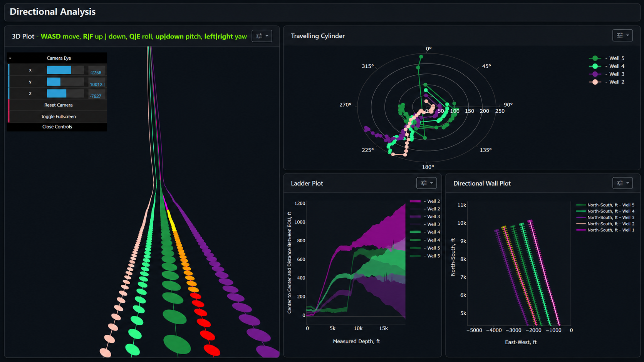Image resolution: width=644 pixels, height=362 pixels.
Task: Click the 315° label on polar plot
Action: tap(368, 66)
